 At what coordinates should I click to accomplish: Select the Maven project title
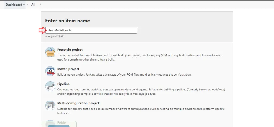tap(68, 69)
